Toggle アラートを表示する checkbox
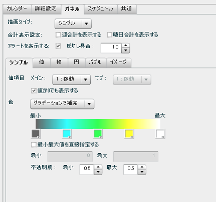216x202 pixels. (x=58, y=46)
